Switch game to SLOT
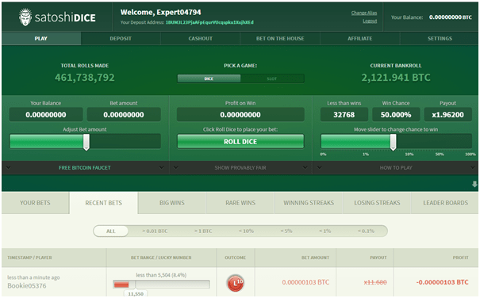 [x=272, y=78]
